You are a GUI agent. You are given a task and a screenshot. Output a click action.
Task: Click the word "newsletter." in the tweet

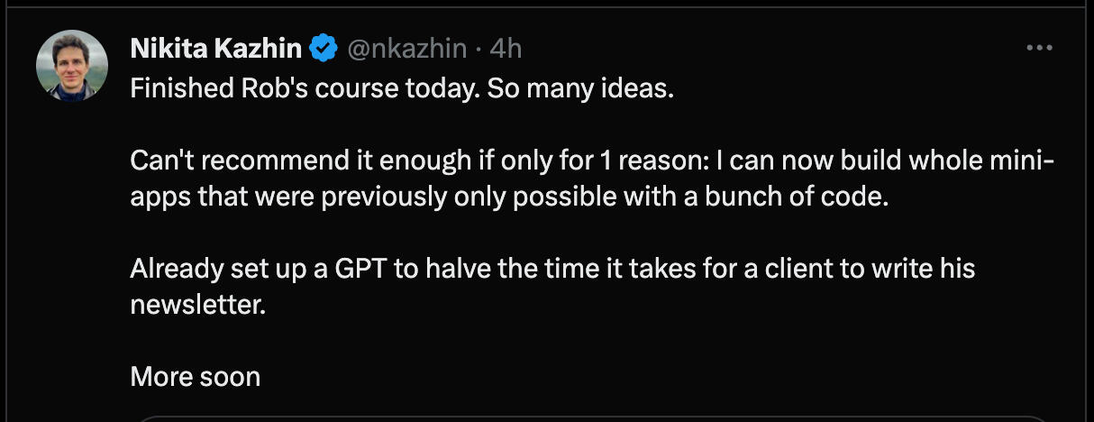(x=198, y=304)
